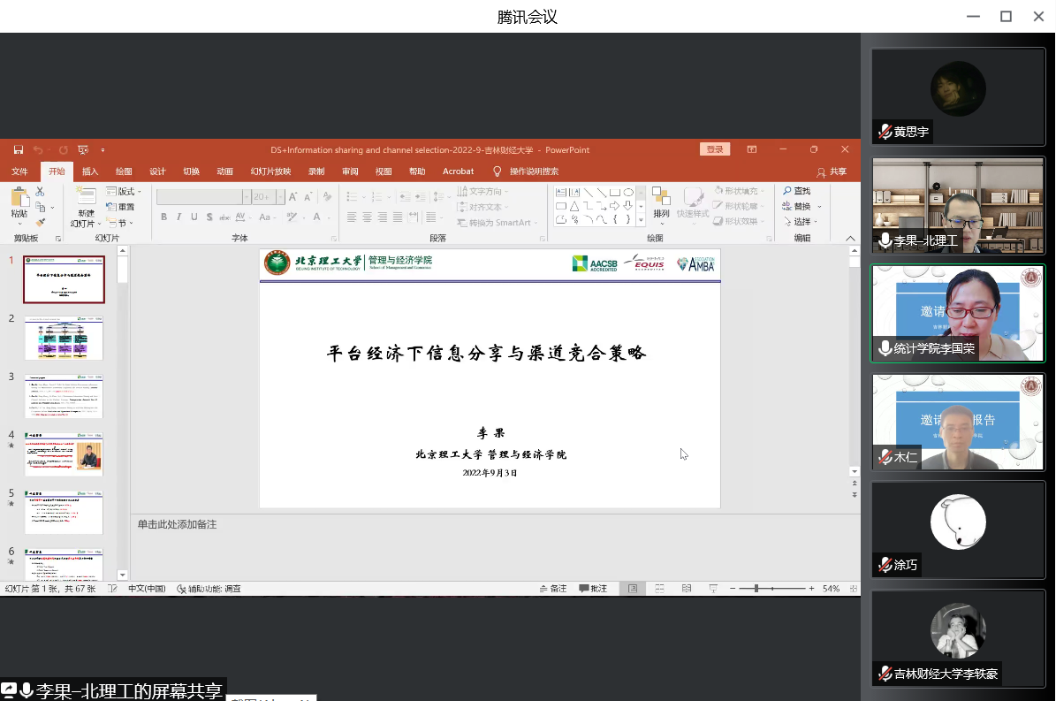
Task: Toggle the Comments (批注) pane in status bar
Action: [x=593, y=589]
